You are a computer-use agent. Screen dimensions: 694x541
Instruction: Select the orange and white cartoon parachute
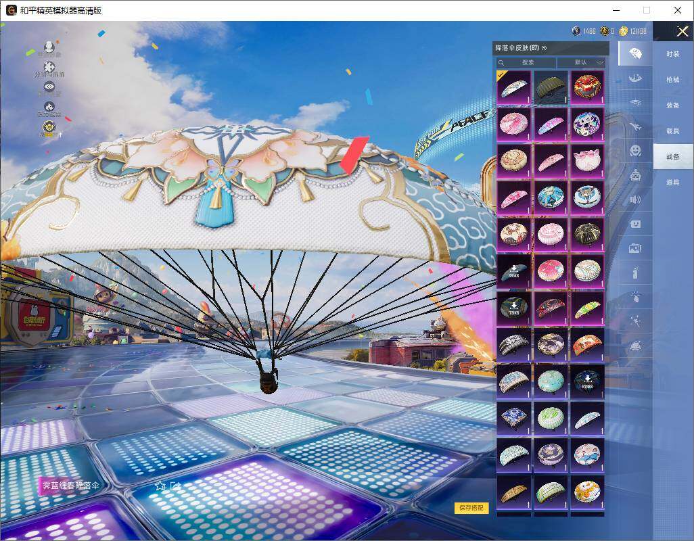pos(587,491)
